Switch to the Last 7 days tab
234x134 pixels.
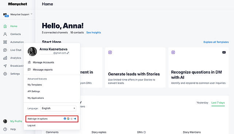pyautogui.click(x=218, y=103)
